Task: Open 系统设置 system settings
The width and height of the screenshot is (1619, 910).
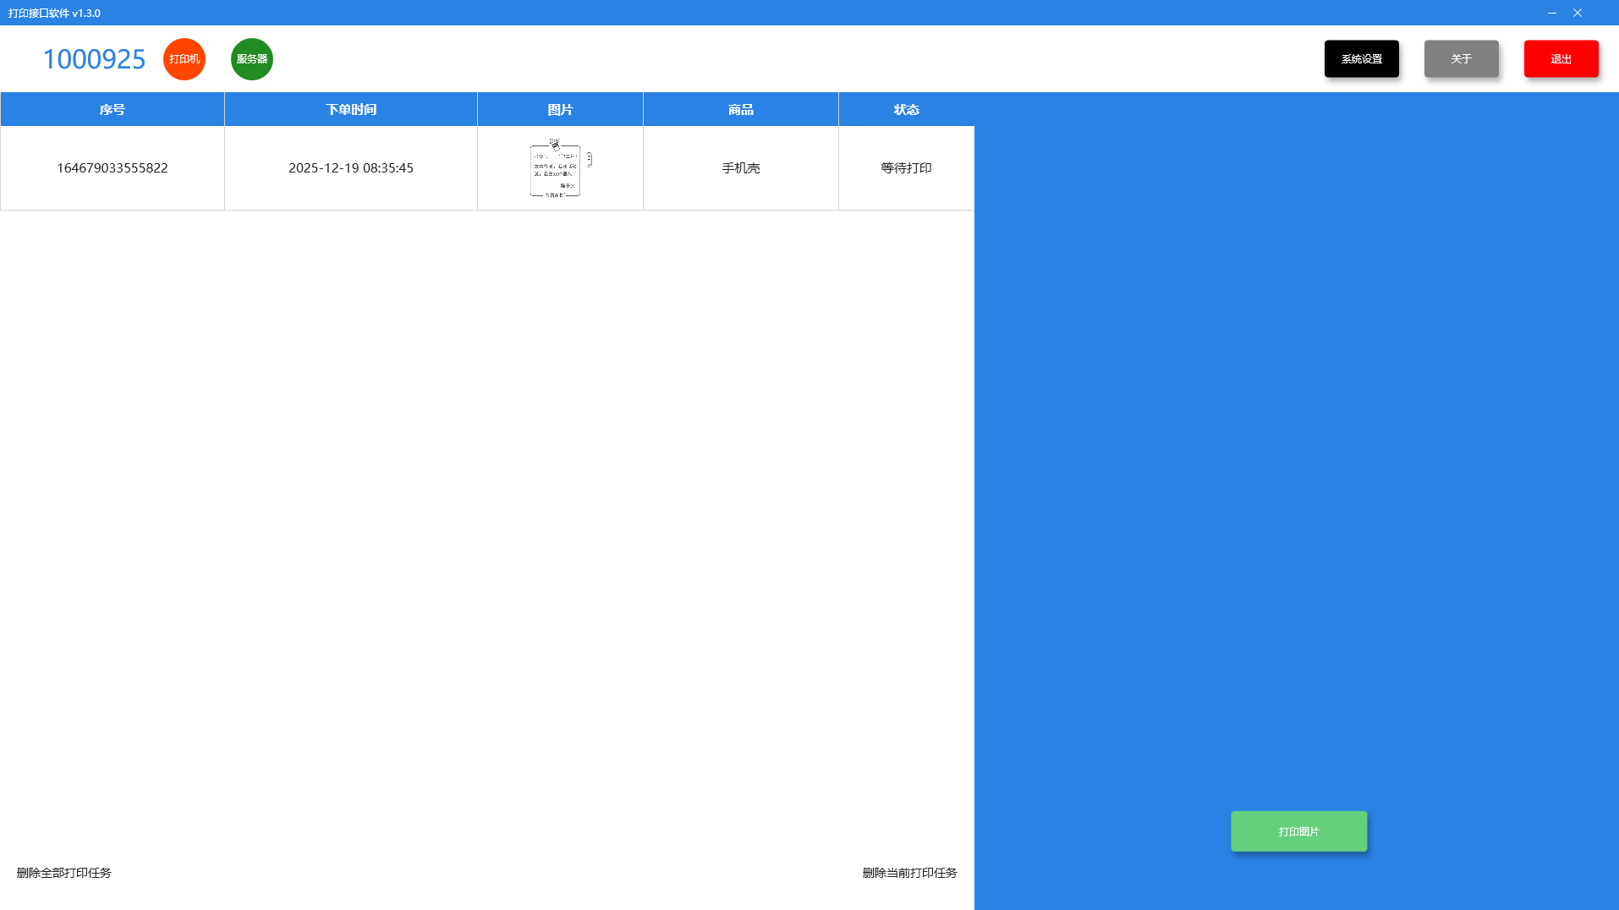Action: coord(1361,59)
